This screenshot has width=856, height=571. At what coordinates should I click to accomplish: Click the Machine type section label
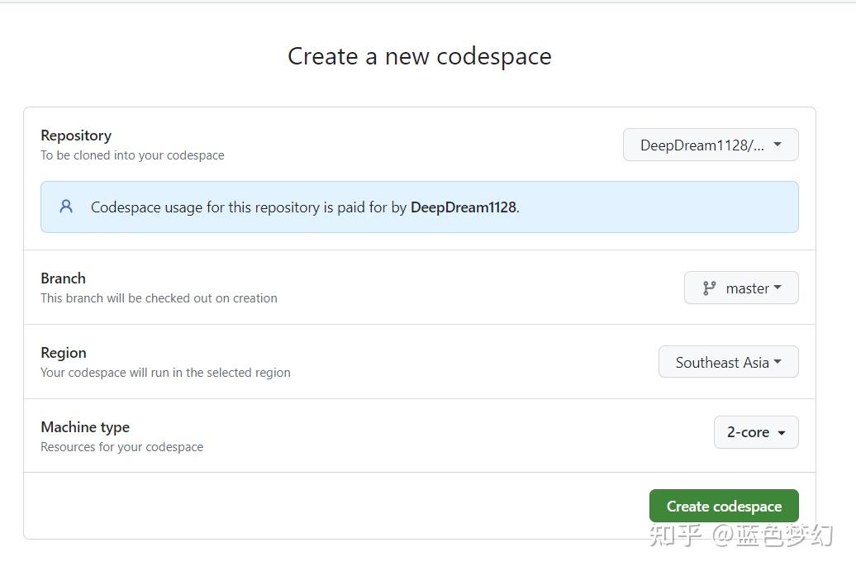[x=85, y=427]
